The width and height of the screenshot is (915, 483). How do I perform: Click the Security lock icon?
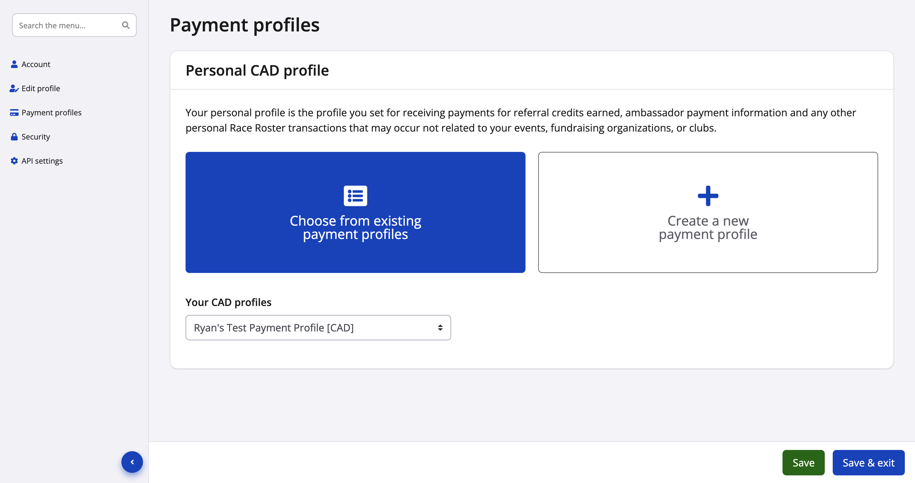[14, 137]
